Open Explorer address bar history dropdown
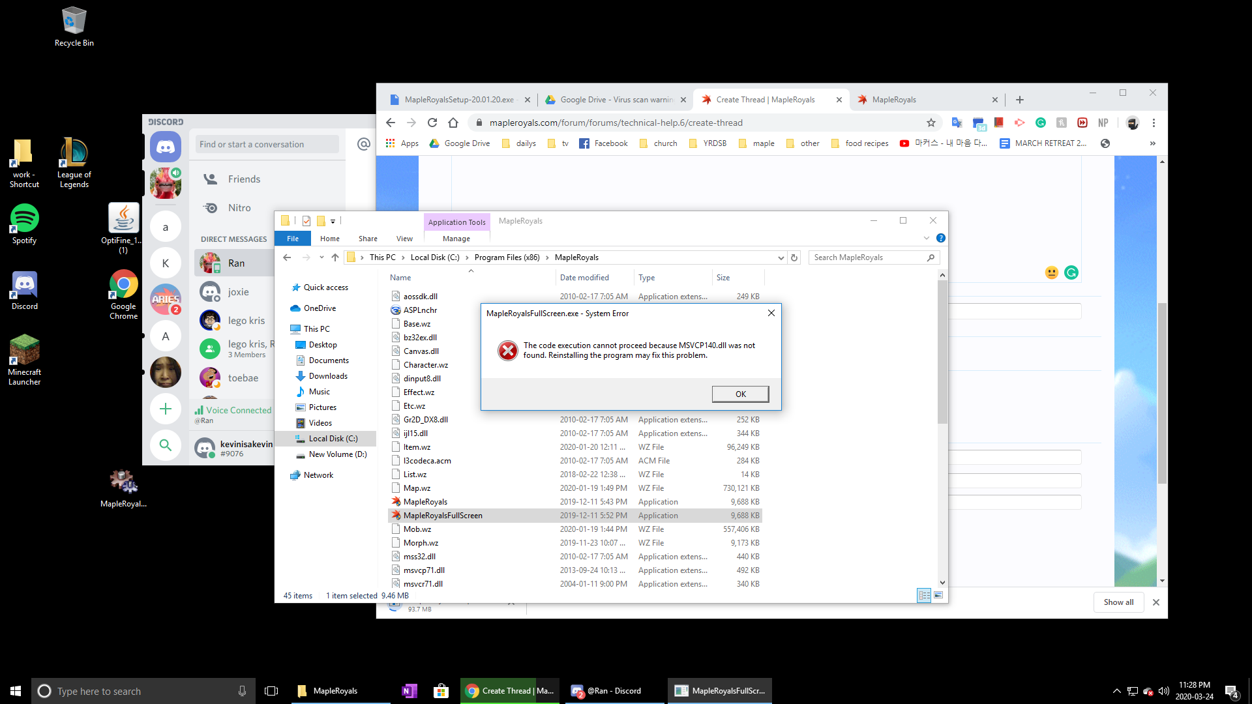1252x704 pixels. pos(781,257)
